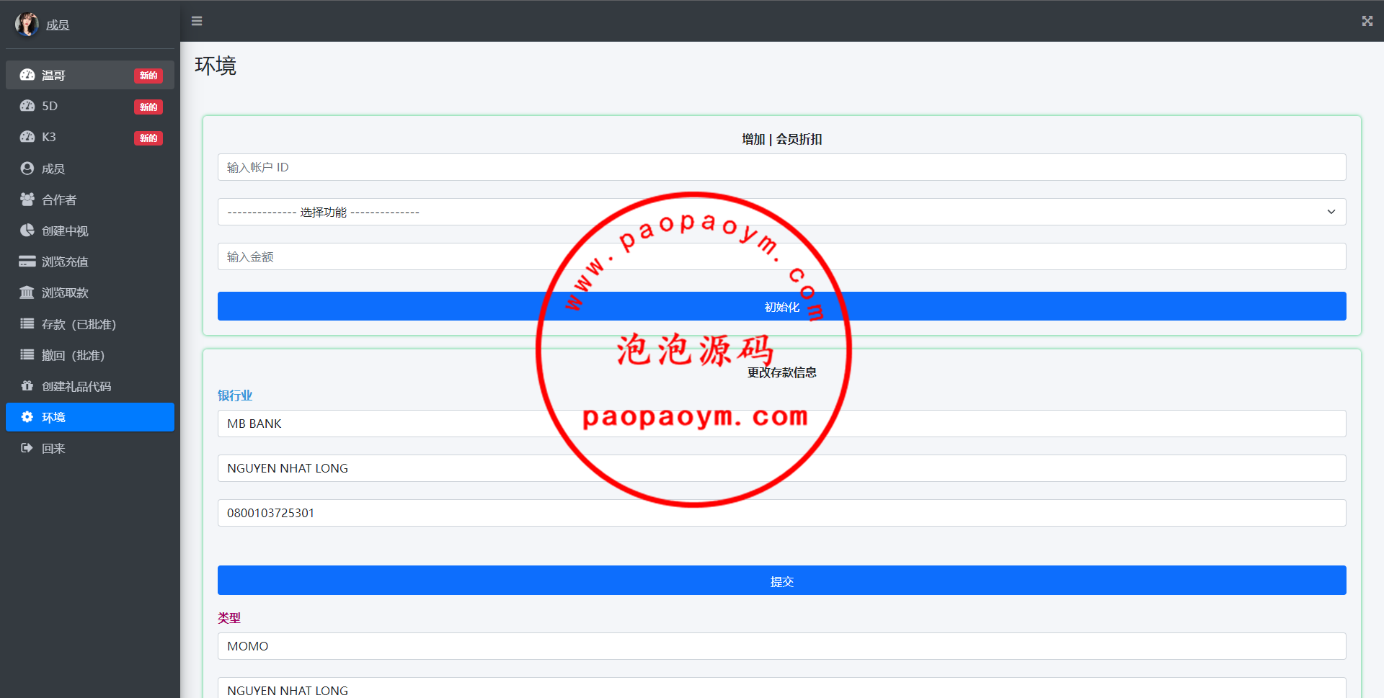Click the 创建中视 pie chart icon
Viewport: 1384px width, 698px height.
(x=27, y=231)
